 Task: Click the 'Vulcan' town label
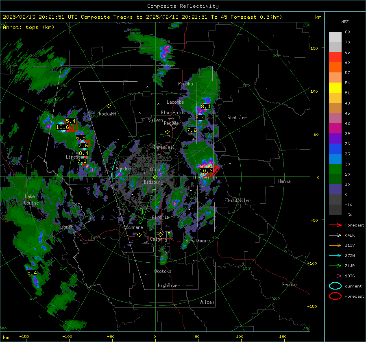[207, 302]
